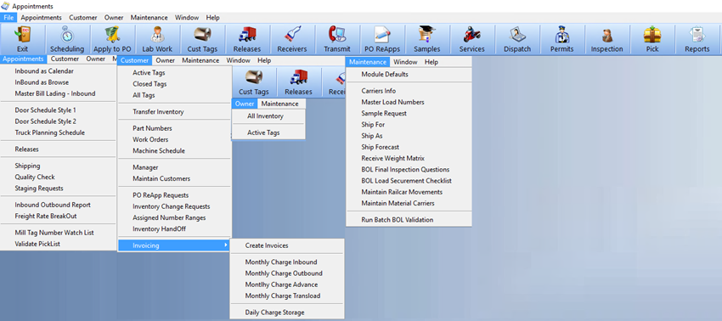Click the Appointments app icon in title bar
Screen dimensions: 722x321
coord(5,6)
